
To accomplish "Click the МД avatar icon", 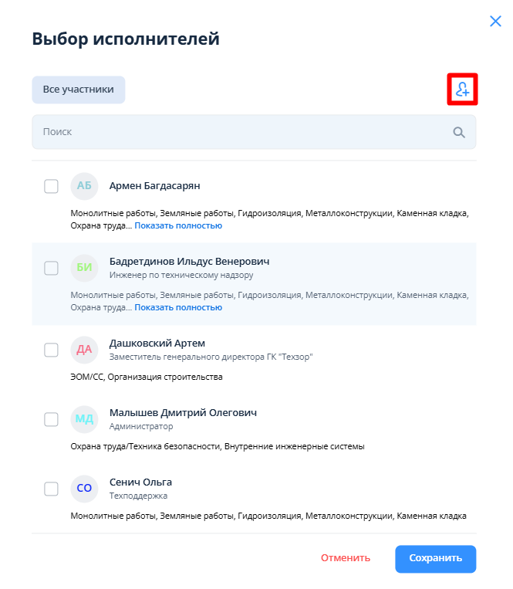I will click(x=84, y=419).
